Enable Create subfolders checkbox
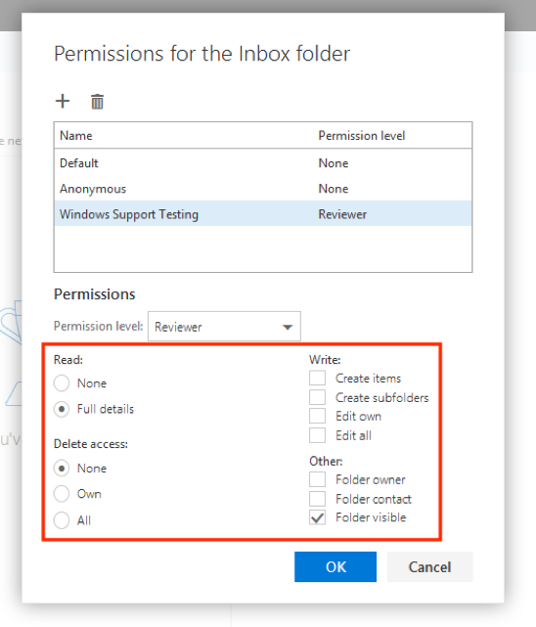Viewport: 536px width, 627px height. tap(317, 397)
